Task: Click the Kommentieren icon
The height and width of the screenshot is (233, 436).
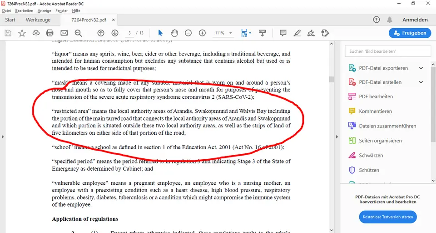Action: click(352, 111)
